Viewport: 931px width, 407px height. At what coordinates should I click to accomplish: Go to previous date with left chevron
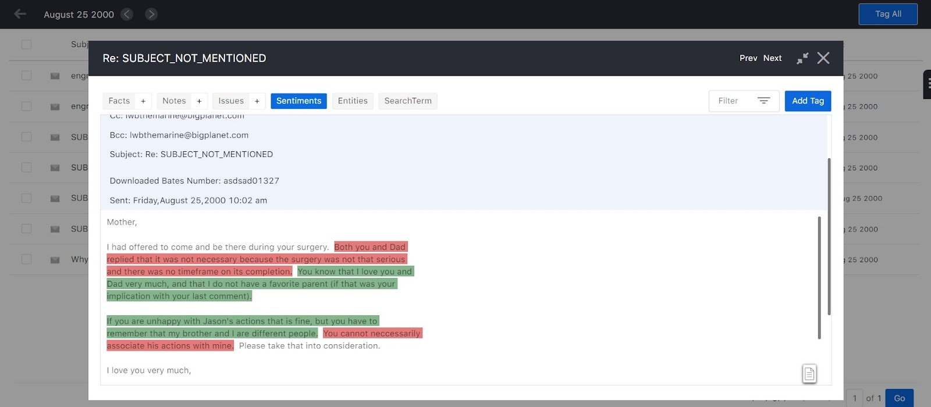click(x=127, y=14)
